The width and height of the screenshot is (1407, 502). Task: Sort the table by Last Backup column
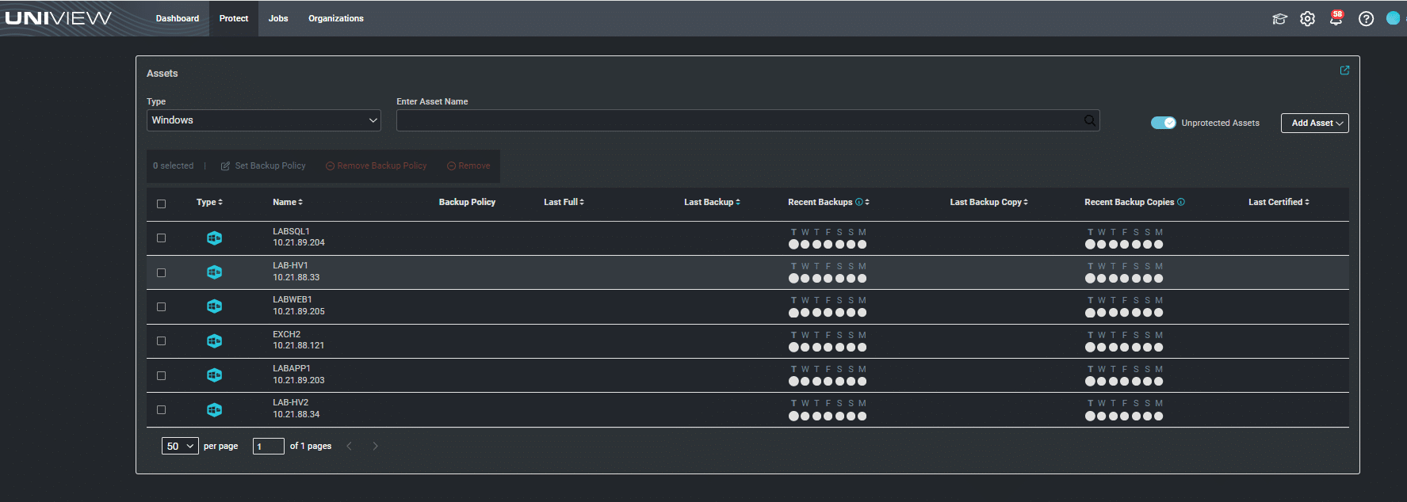click(x=712, y=202)
